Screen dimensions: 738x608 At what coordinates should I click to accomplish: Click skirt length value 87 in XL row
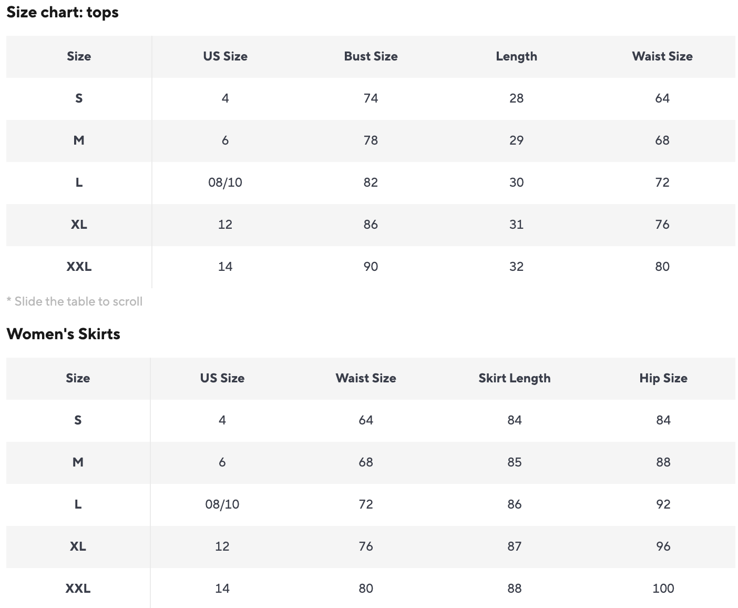(514, 546)
